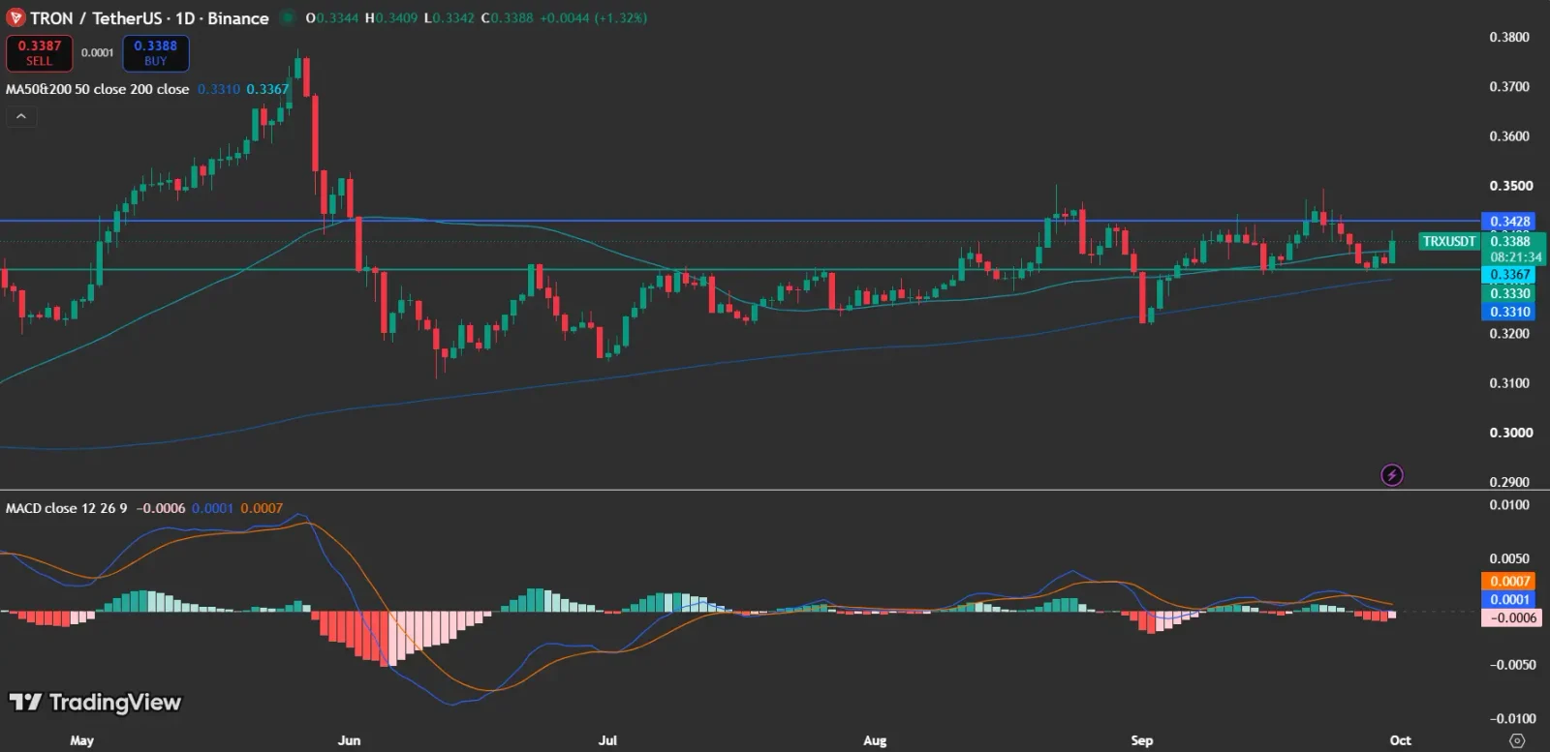Image resolution: width=1550 pixels, height=752 pixels.
Task: Click the TRXUSDT price label tag
Action: (1449, 242)
